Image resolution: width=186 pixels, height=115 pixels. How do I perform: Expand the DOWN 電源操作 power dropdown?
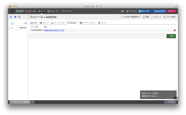click(131, 17)
